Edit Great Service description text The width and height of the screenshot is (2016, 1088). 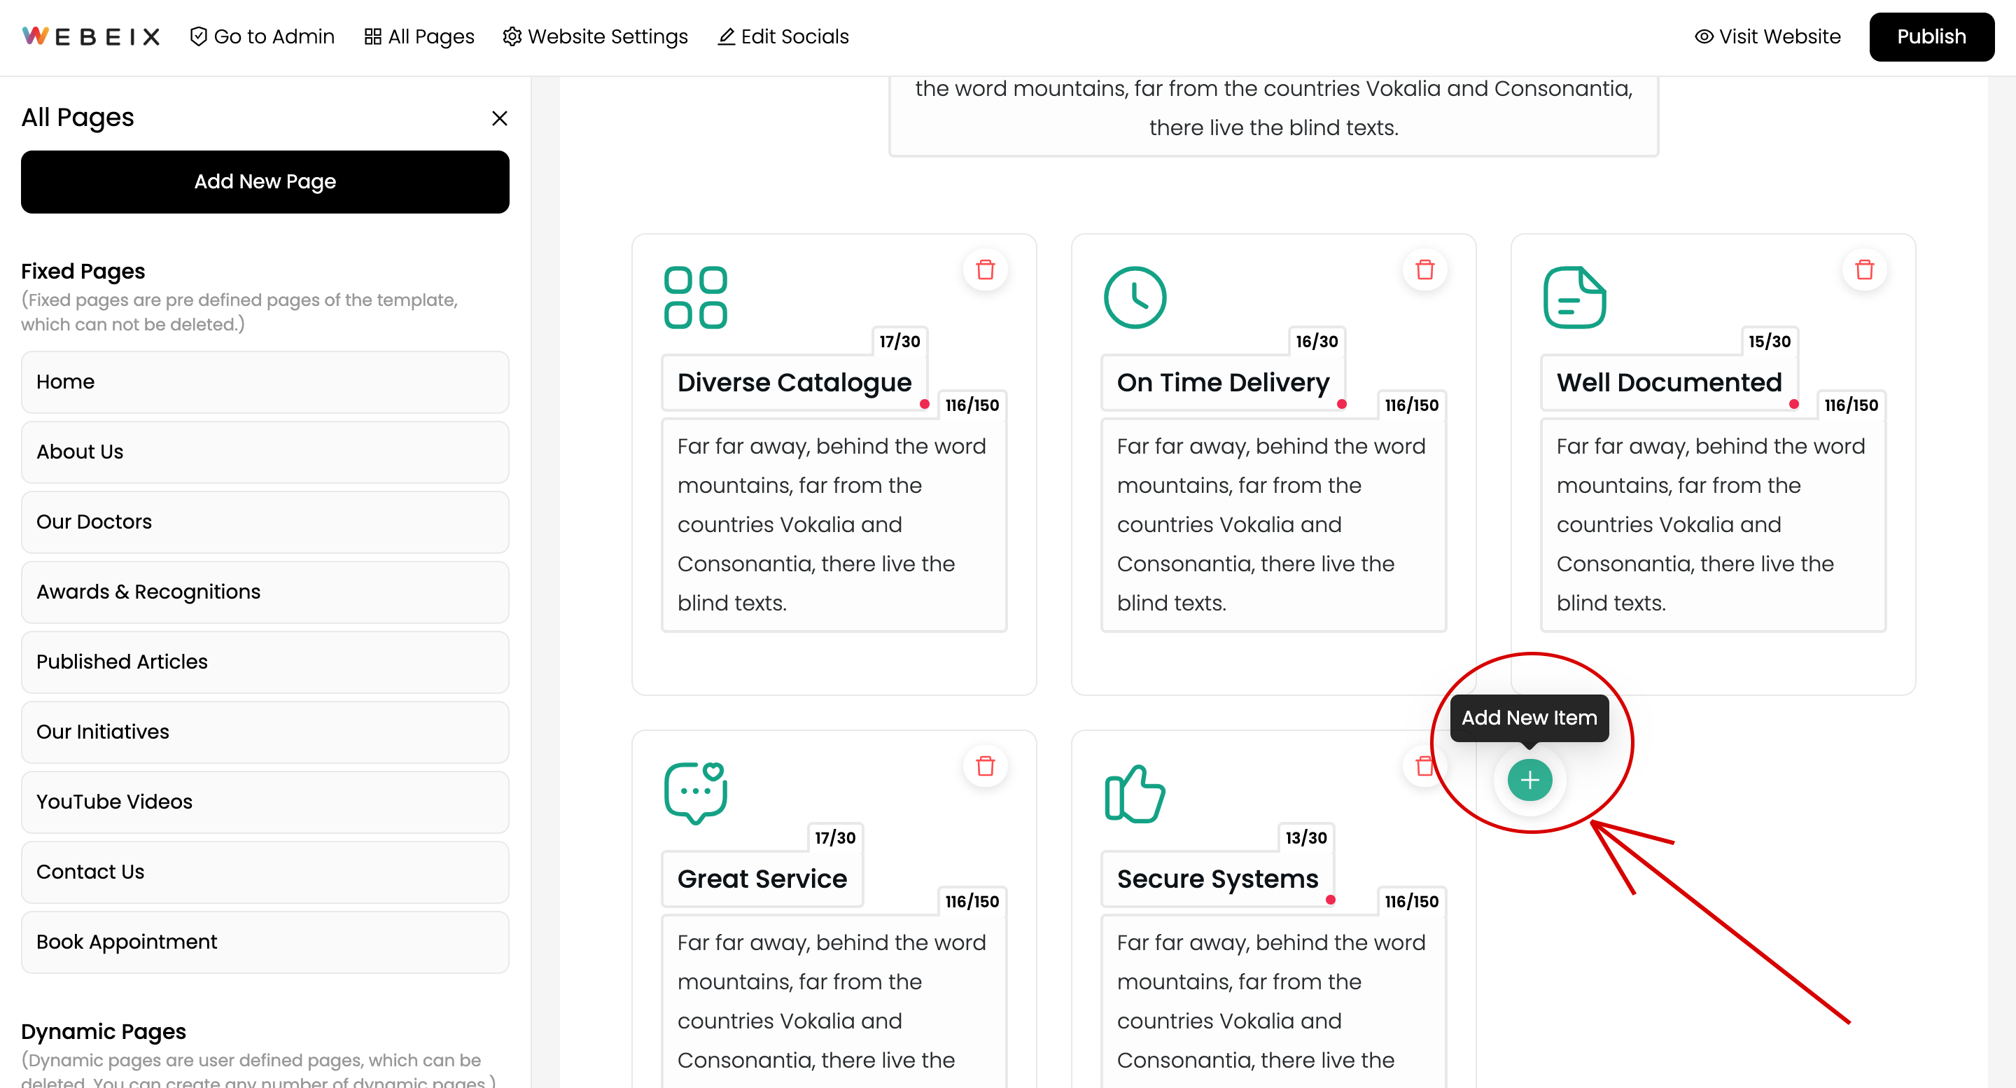pos(834,1001)
